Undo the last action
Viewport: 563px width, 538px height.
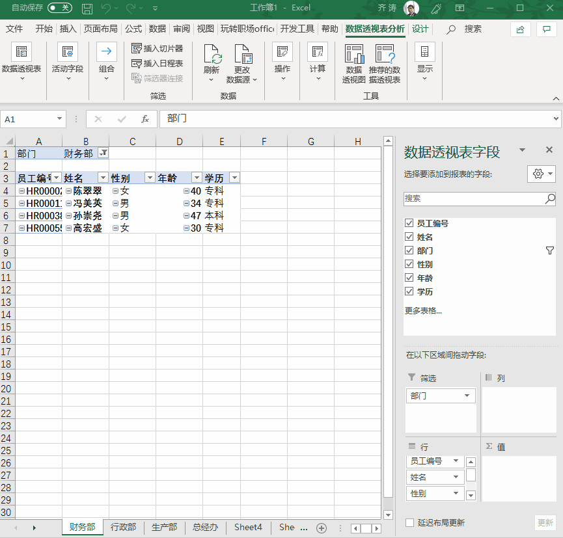pos(106,8)
